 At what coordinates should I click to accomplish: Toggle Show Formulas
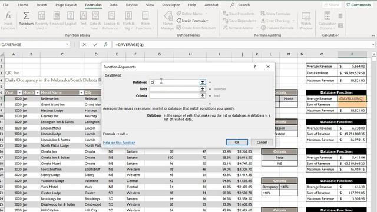276,14
